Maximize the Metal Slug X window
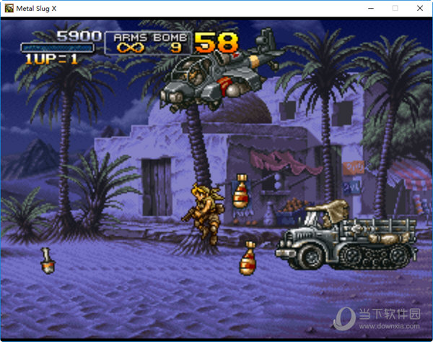Viewport: 433px width, 342px height. pos(395,8)
